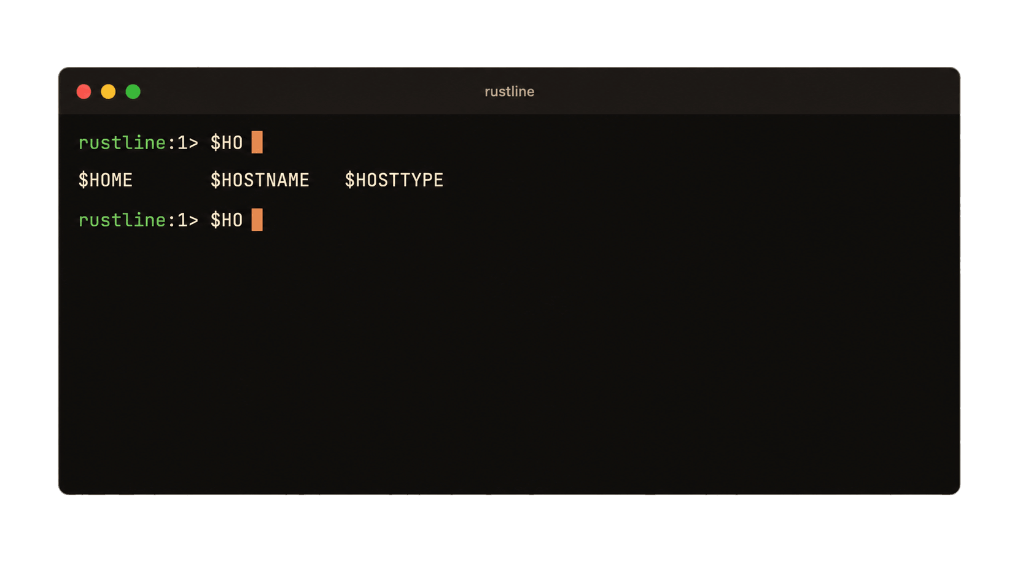Click the $HO input on the first line
The image size is (1020, 581).
pos(227,143)
